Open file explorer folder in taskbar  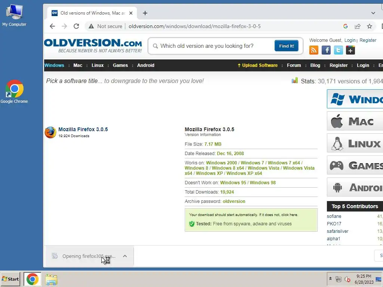coord(51,280)
